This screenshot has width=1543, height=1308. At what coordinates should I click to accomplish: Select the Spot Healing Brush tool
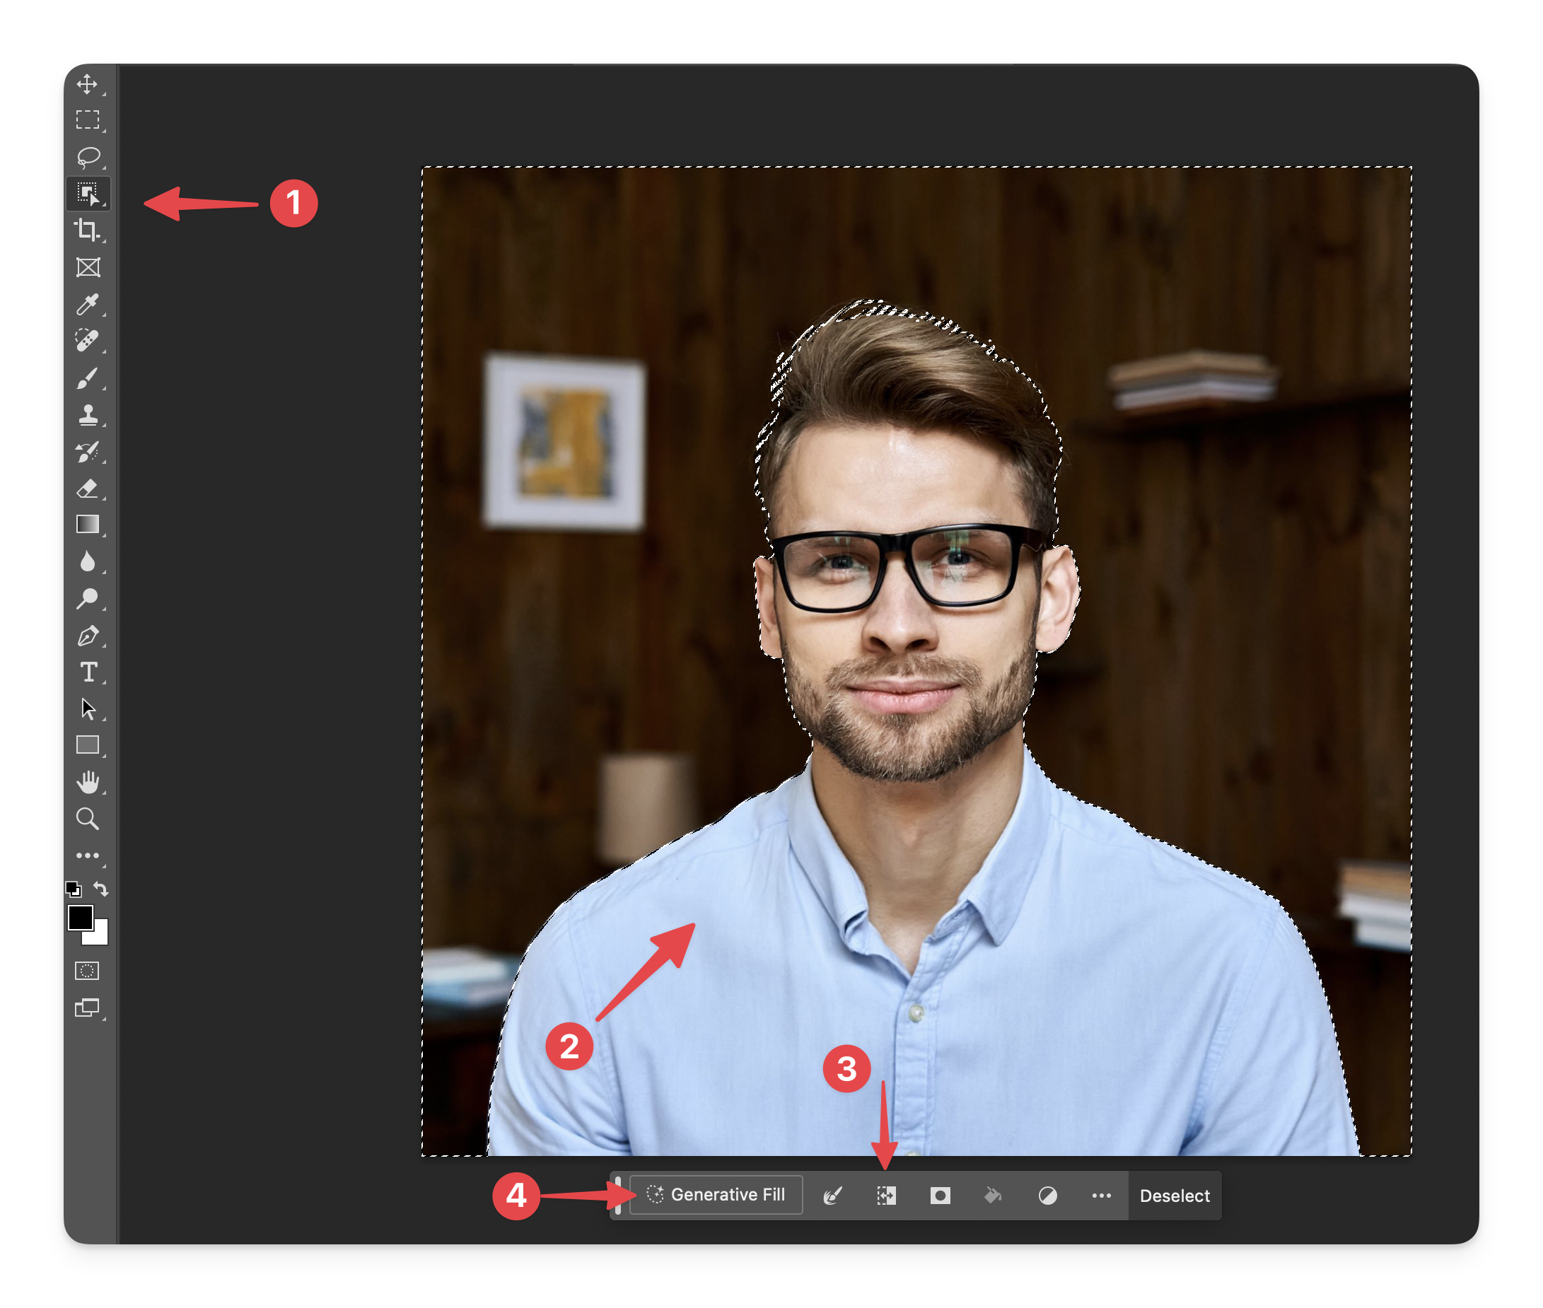[x=88, y=340]
